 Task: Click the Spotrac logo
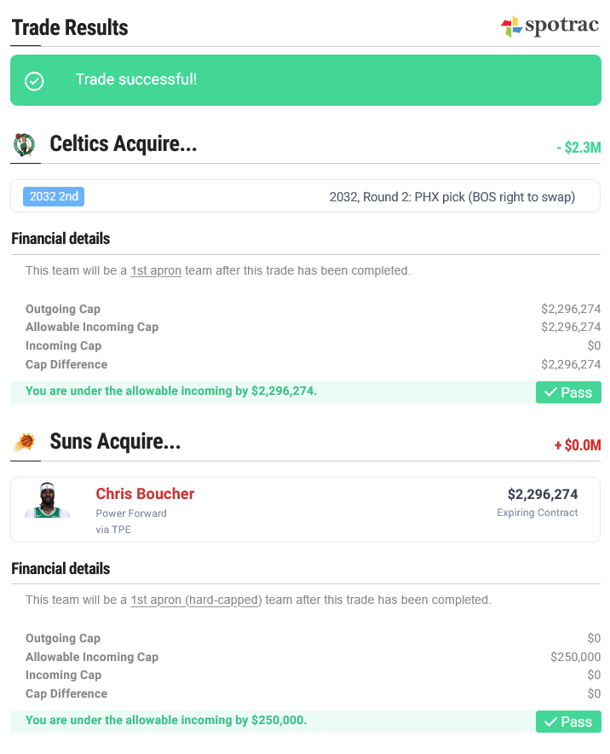click(x=550, y=26)
